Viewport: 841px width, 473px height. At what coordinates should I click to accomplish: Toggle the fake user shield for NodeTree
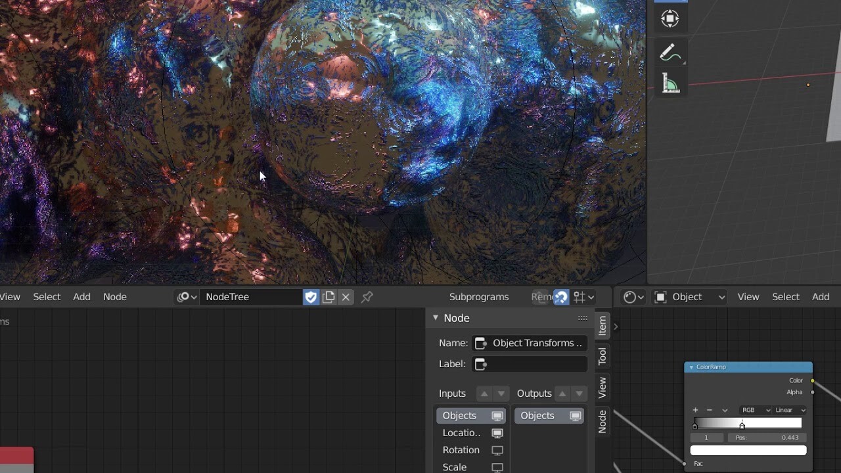click(x=311, y=297)
